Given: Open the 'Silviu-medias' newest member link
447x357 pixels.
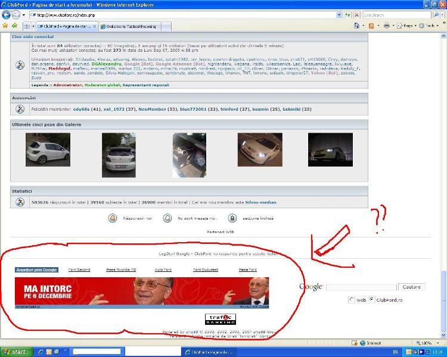Looking at the screenshot, I should (260, 202).
